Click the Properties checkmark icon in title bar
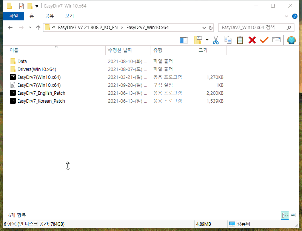 [x=22, y=6]
